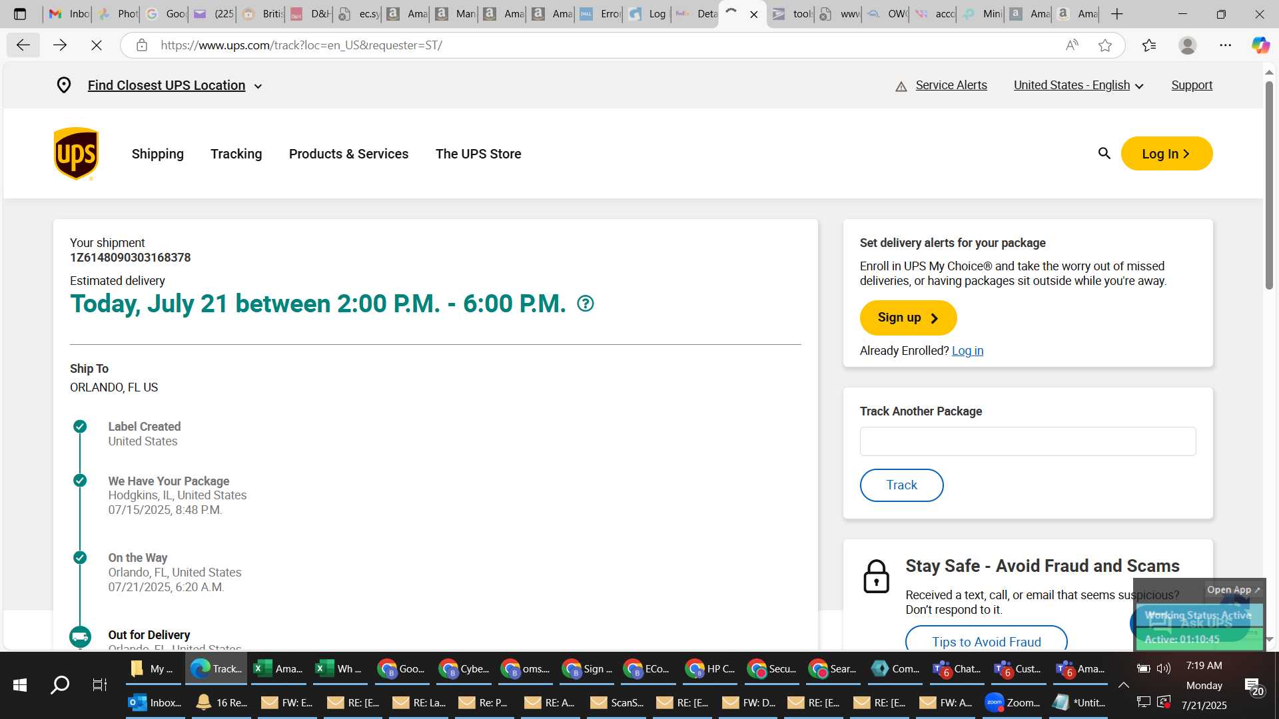Switch to the Inbox Gmail browser tab
The width and height of the screenshot is (1279, 719).
(69, 14)
